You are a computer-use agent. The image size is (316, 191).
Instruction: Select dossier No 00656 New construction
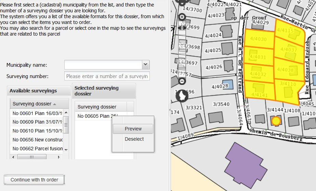point(38,140)
